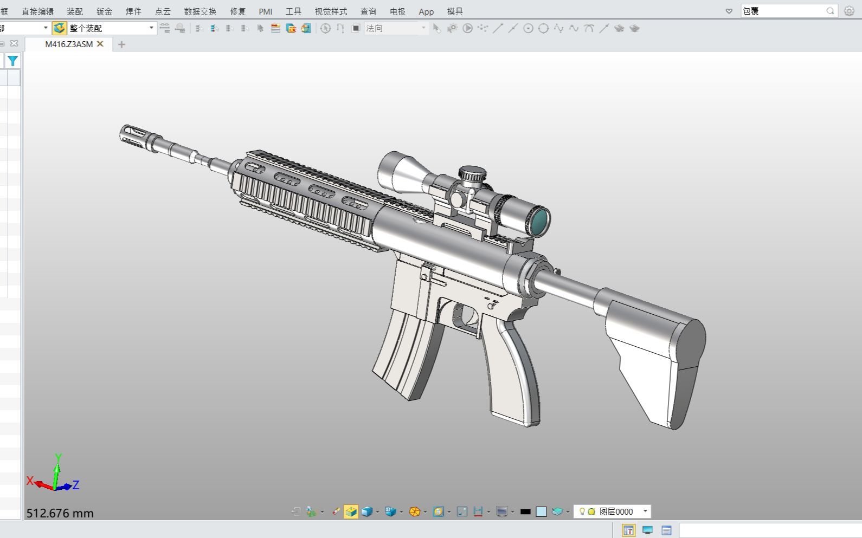The height and width of the screenshot is (538, 862).
Task: Open the 视觉样式 visual style menu
Action: pyautogui.click(x=331, y=11)
